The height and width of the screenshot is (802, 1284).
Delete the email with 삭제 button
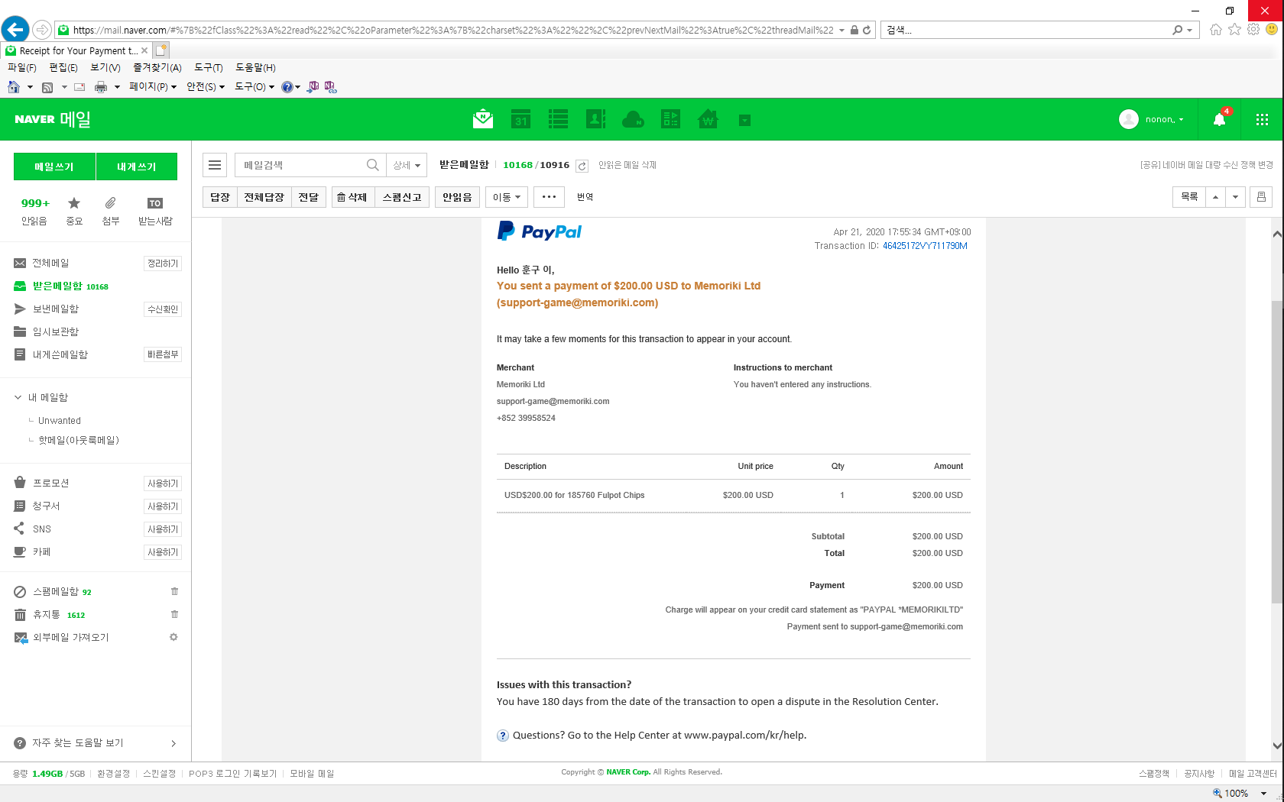pyautogui.click(x=352, y=197)
